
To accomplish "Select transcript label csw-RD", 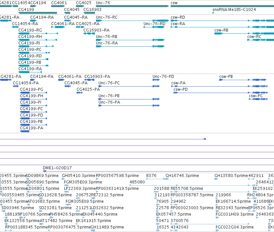I will (178, 17).
